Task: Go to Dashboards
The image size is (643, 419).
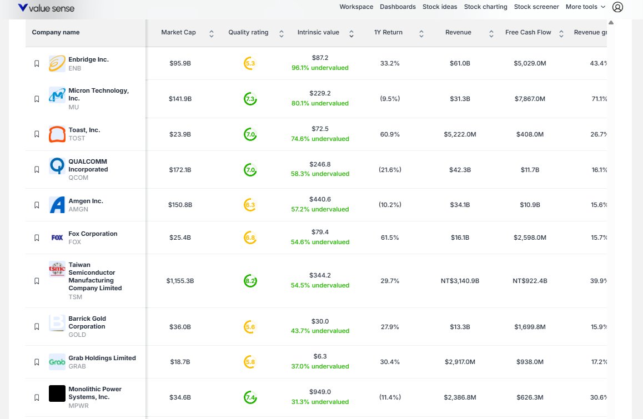Action: tap(398, 7)
